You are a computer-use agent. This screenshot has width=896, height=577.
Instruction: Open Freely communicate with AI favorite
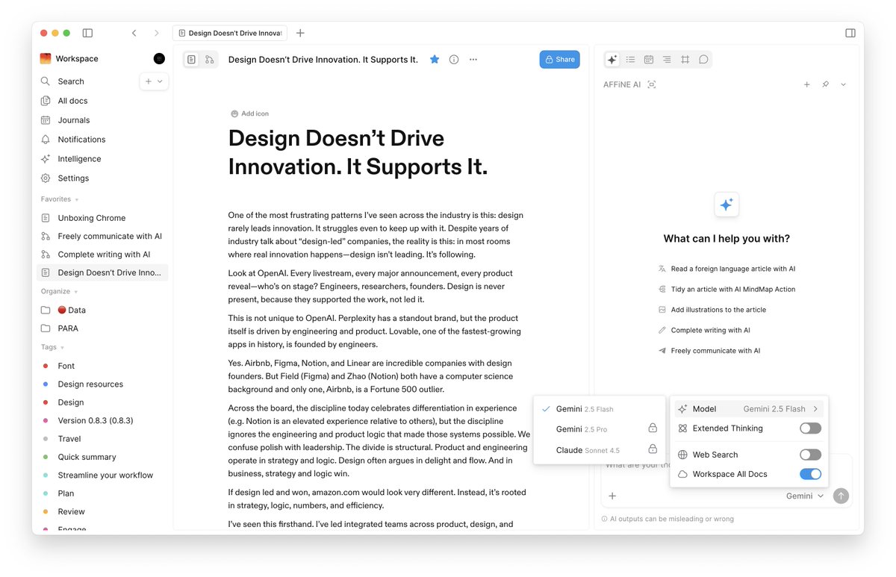103,236
